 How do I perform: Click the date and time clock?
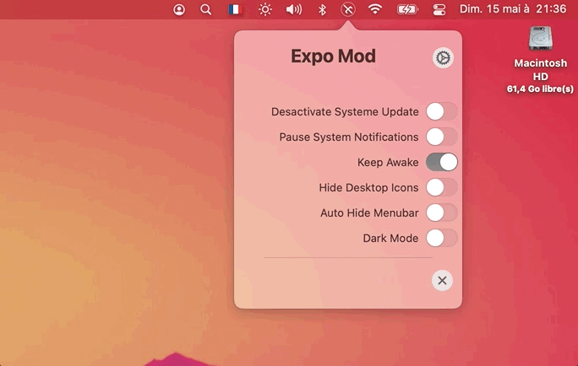point(513,9)
